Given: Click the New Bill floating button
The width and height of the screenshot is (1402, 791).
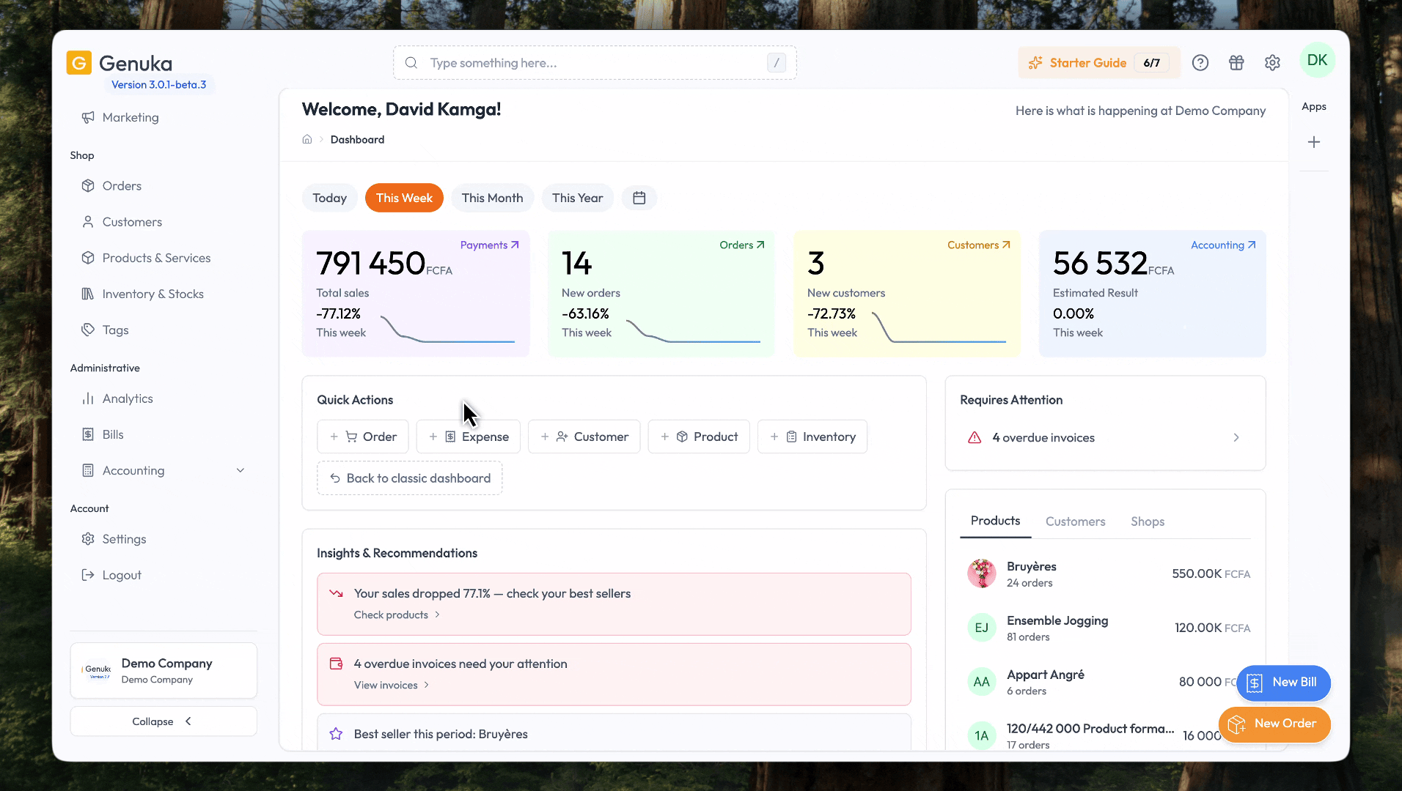Looking at the screenshot, I should pyautogui.click(x=1283, y=683).
